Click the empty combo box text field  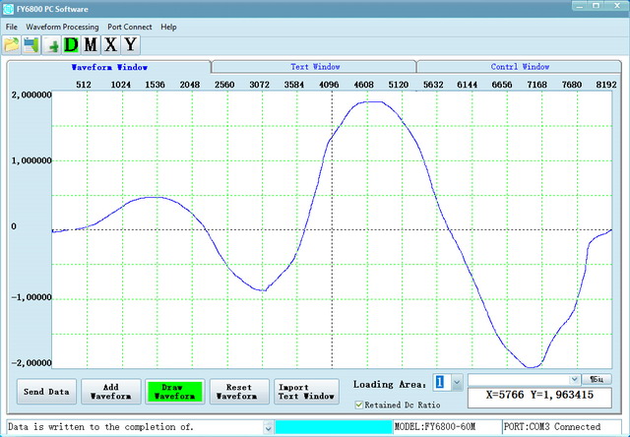click(x=519, y=379)
